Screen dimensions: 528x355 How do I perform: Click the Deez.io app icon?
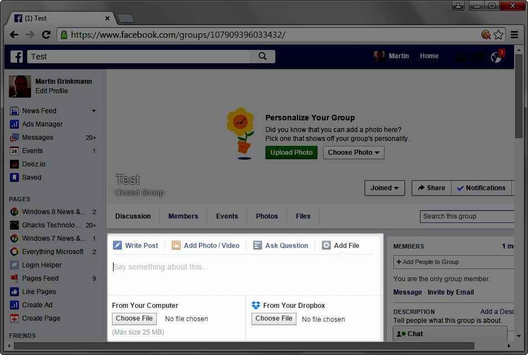(14, 164)
